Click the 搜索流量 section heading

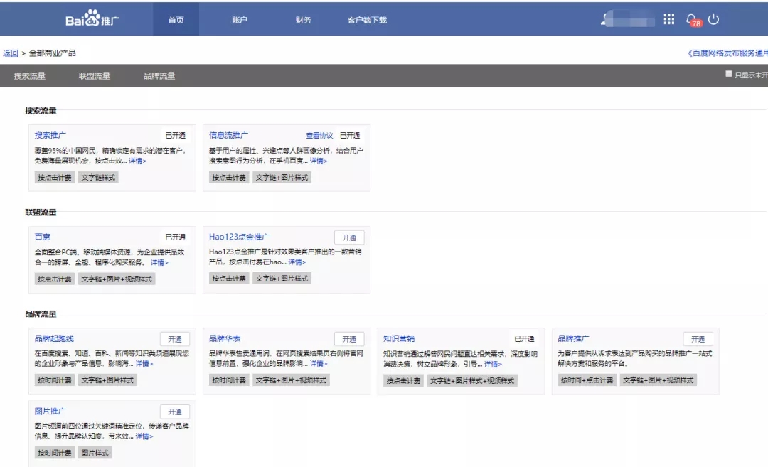pos(41,111)
